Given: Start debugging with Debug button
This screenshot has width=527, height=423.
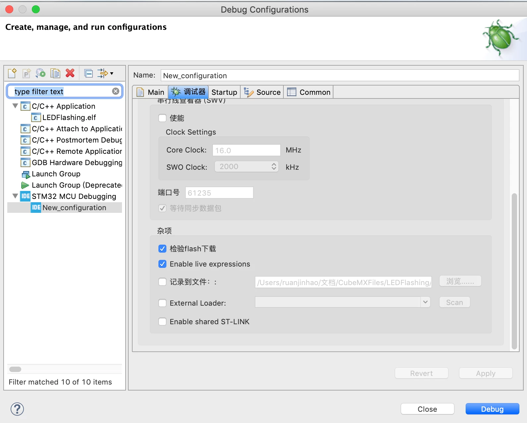Looking at the screenshot, I should click(x=492, y=409).
